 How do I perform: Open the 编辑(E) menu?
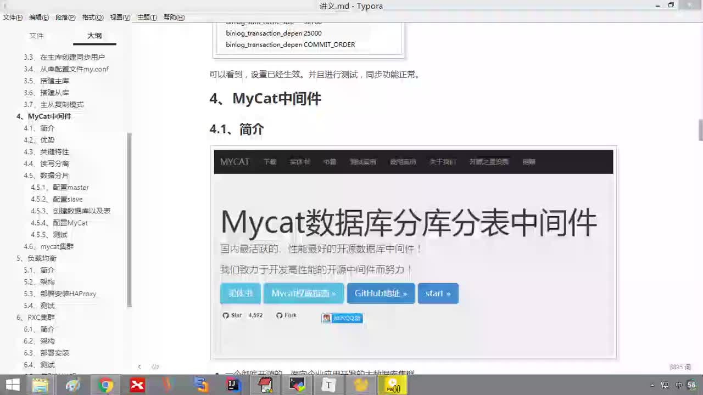pos(39,18)
